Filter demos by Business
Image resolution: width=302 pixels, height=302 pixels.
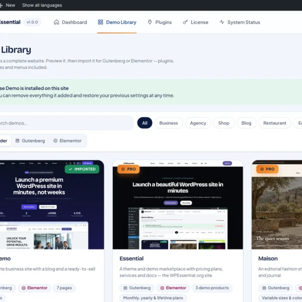point(169,123)
